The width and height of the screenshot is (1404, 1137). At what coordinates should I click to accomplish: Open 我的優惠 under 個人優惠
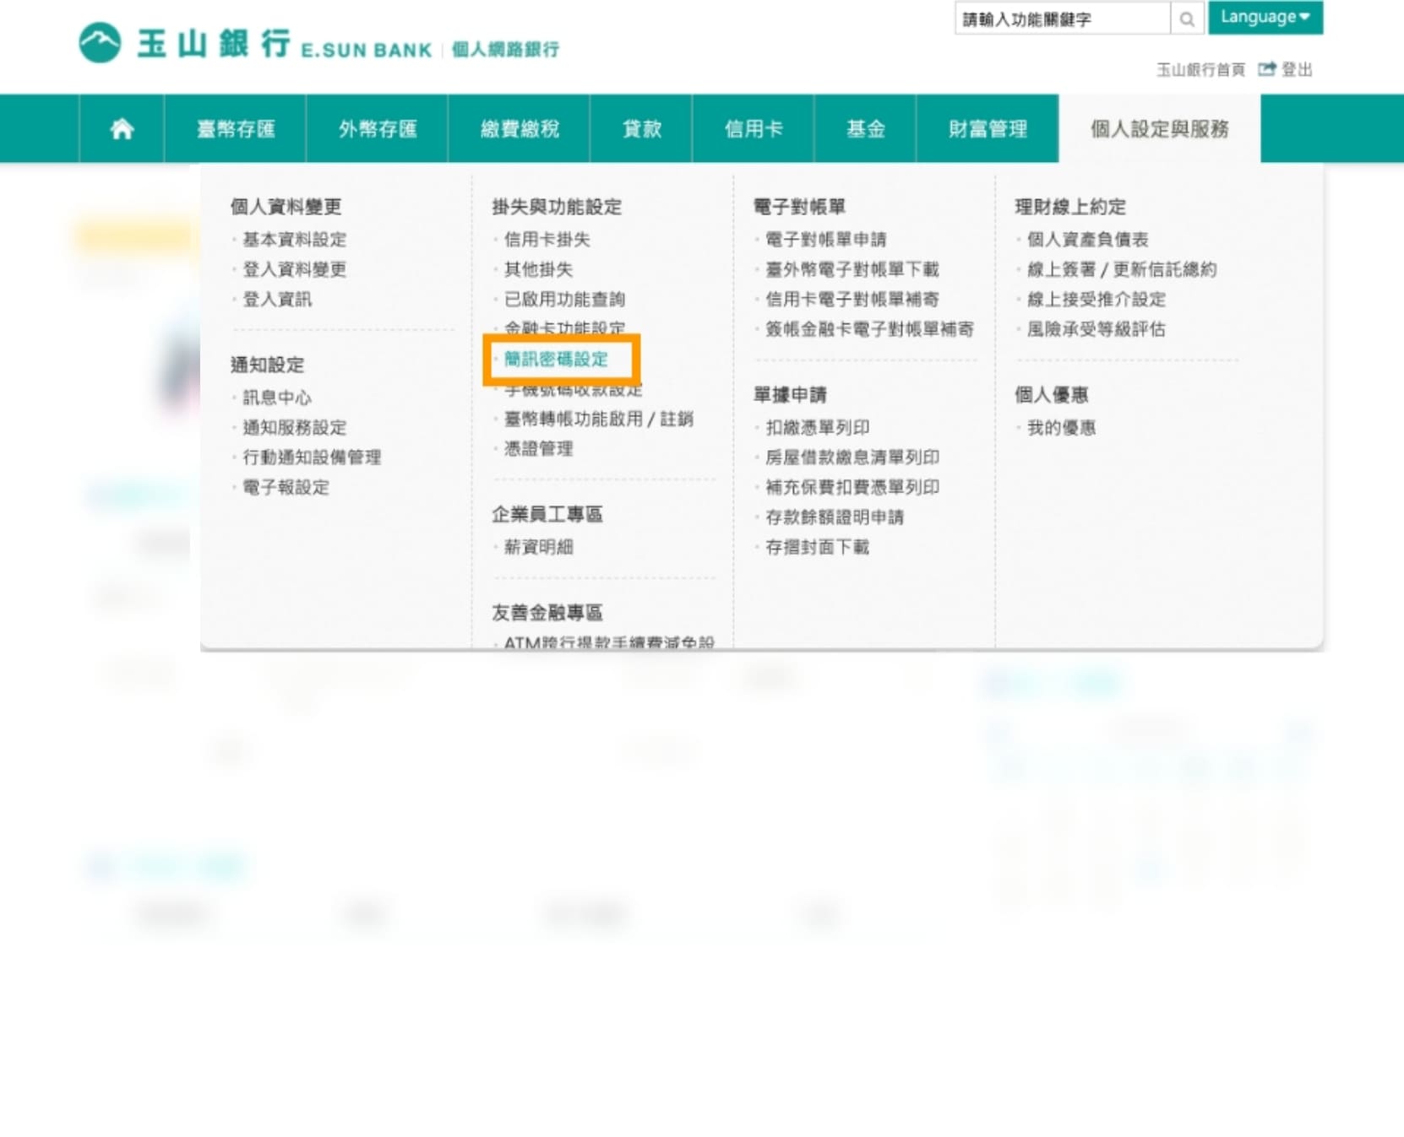1061,427
